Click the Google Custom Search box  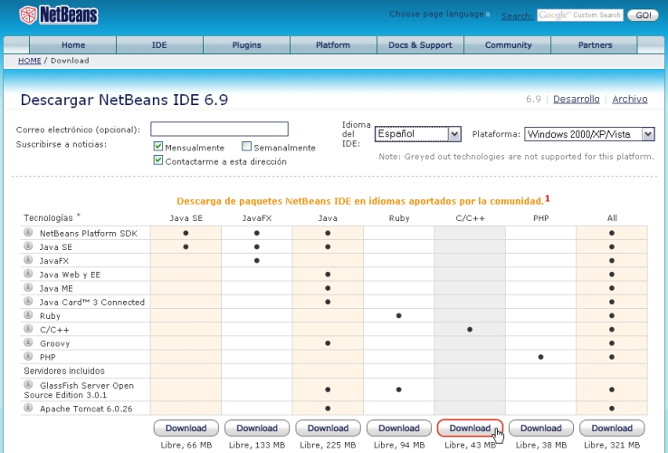coord(580,14)
